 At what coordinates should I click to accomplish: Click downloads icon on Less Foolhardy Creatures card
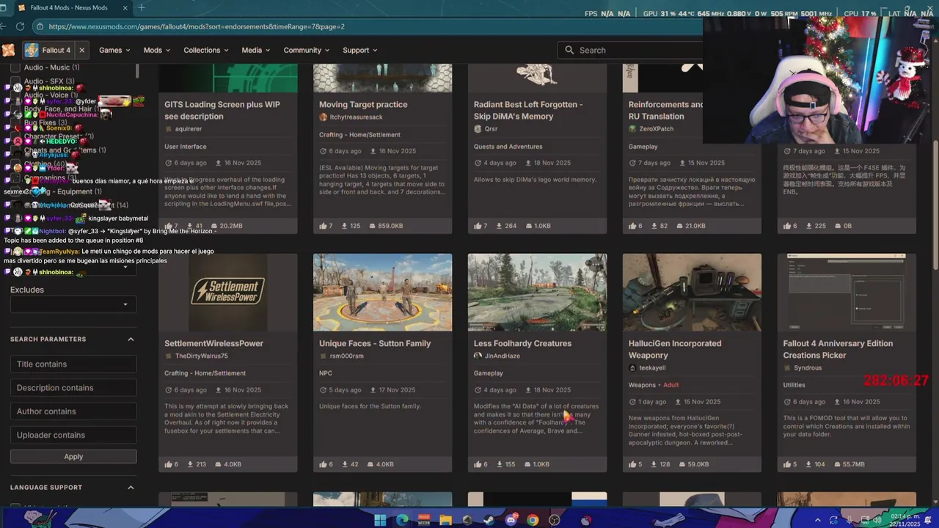(x=500, y=464)
